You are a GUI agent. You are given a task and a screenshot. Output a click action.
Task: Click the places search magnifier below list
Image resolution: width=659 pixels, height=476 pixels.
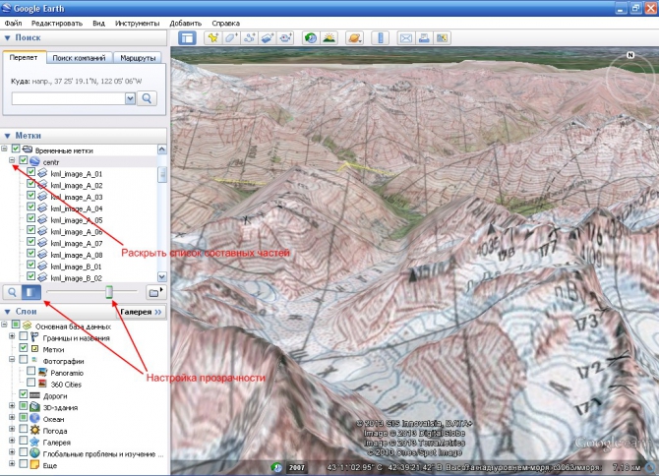tap(12, 292)
